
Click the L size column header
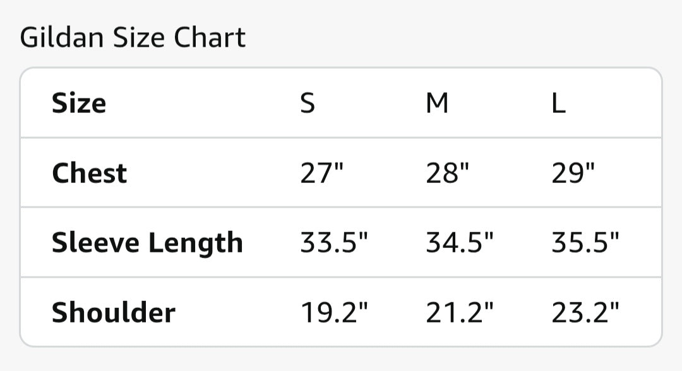pyautogui.click(x=558, y=103)
